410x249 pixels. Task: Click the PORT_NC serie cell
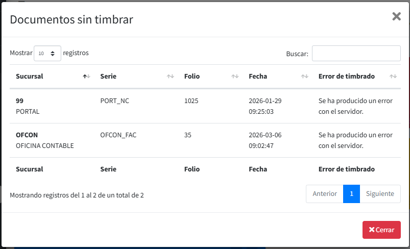coord(115,101)
